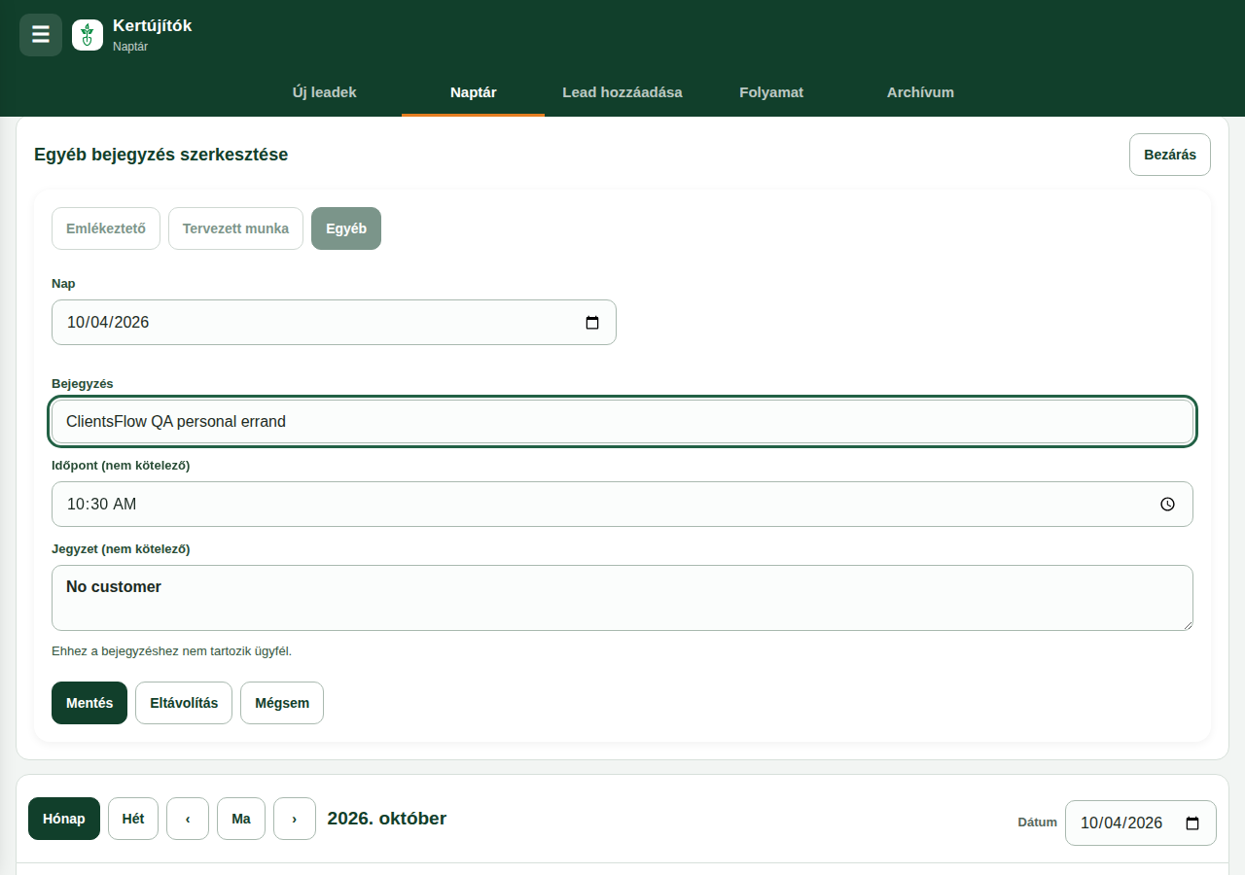This screenshot has width=1245, height=875.
Task: Save entry with Mentés button
Action: pyautogui.click(x=89, y=703)
